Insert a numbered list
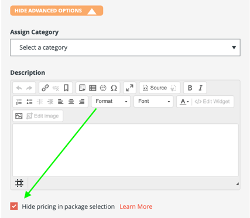This screenshot has height=218, width=250. click(x=19, y=102)
